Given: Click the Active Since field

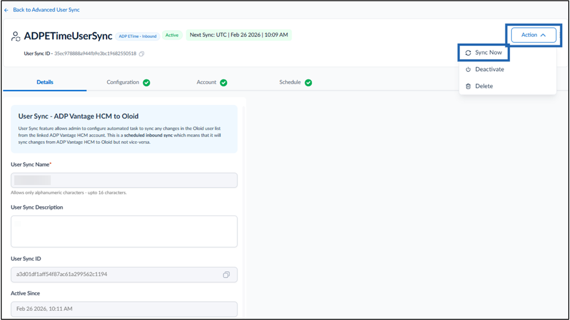Looking at the screenshot, I should (124, 309).
